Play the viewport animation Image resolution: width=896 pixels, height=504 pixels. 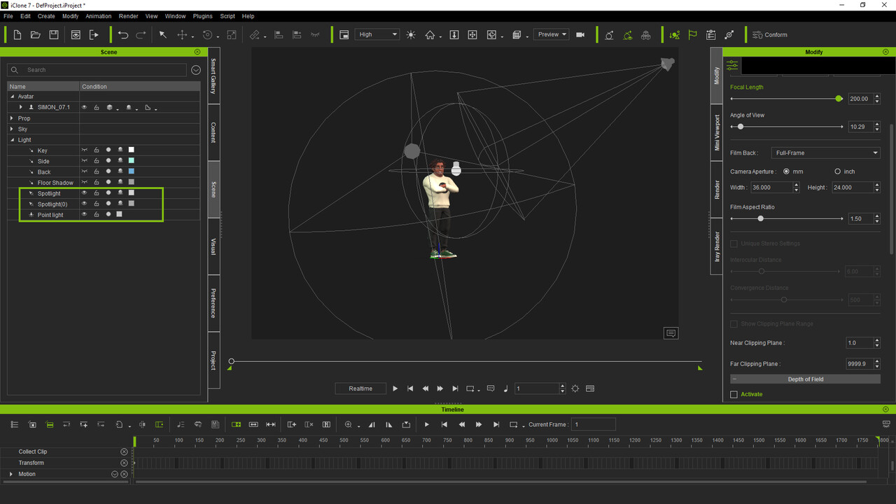coord(395,388)
